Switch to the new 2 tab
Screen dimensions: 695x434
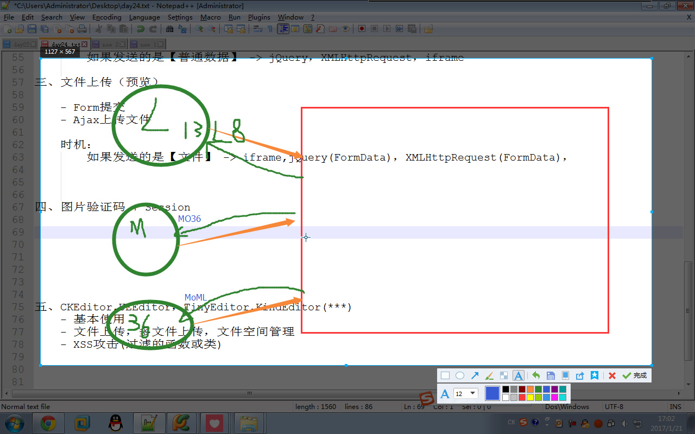pyautogui.click(x=109, y=44)
